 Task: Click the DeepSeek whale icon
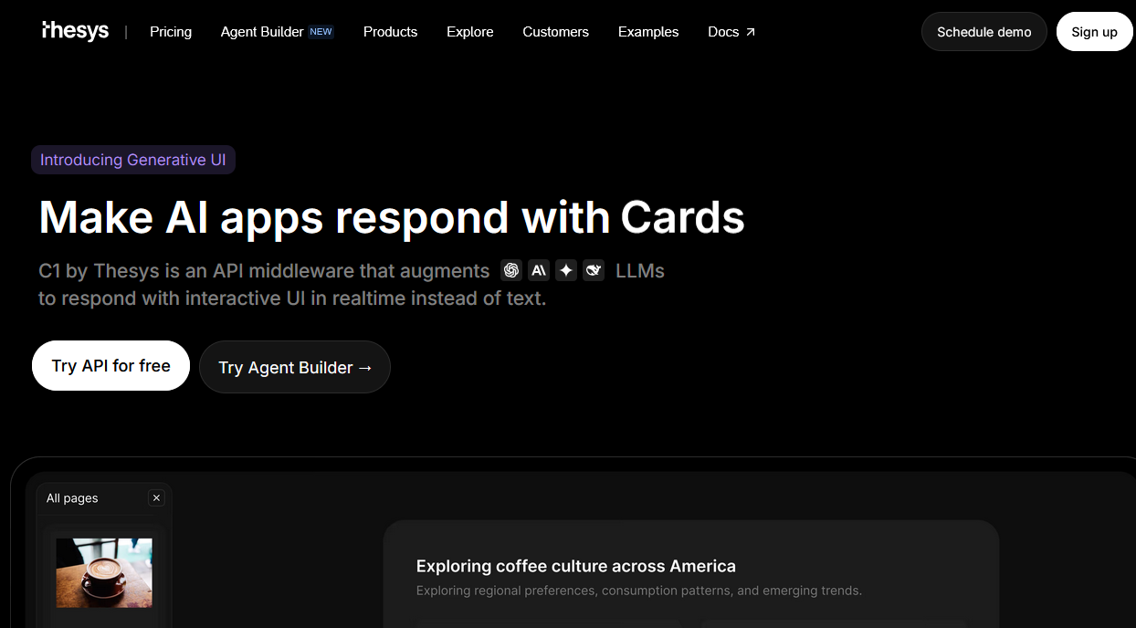594,270
